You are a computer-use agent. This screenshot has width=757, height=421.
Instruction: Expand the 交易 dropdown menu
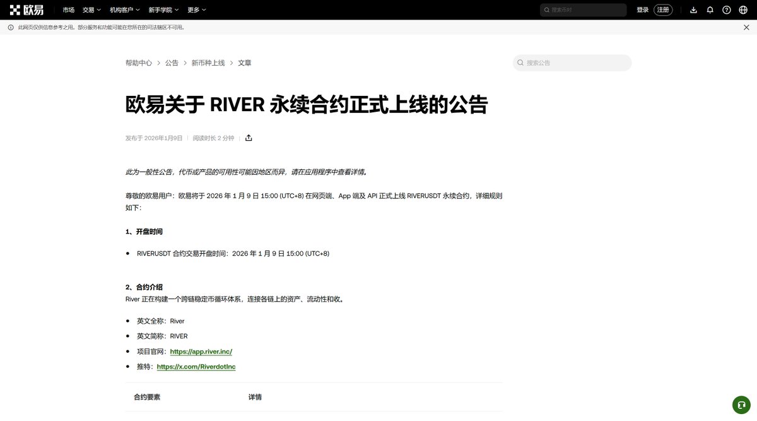click(x=90, y=9)
